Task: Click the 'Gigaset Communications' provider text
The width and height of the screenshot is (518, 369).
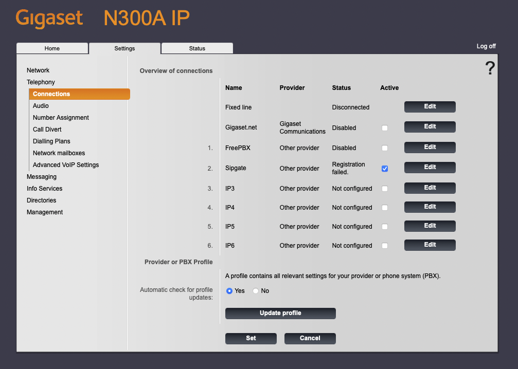Action: 302,127
